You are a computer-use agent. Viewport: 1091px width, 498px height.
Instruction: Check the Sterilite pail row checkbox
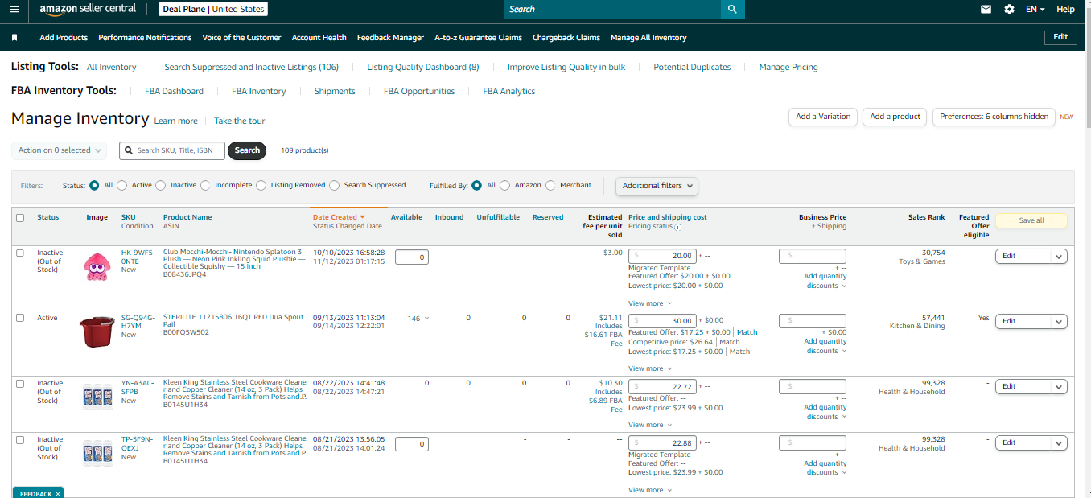tap(20, 318)
